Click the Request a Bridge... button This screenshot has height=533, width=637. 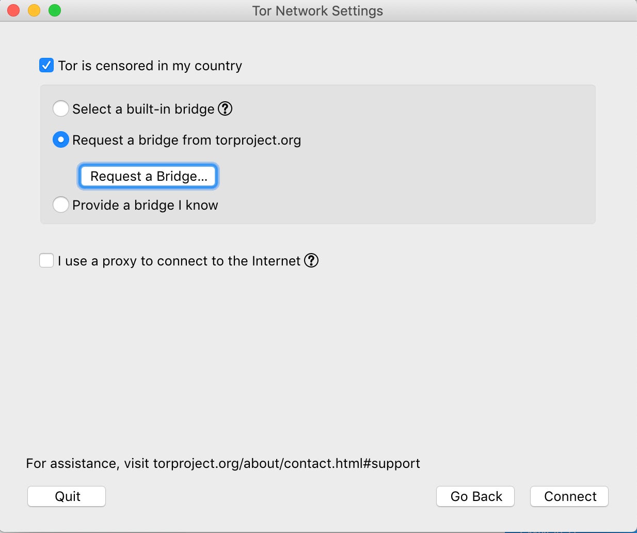click(148, 176)
